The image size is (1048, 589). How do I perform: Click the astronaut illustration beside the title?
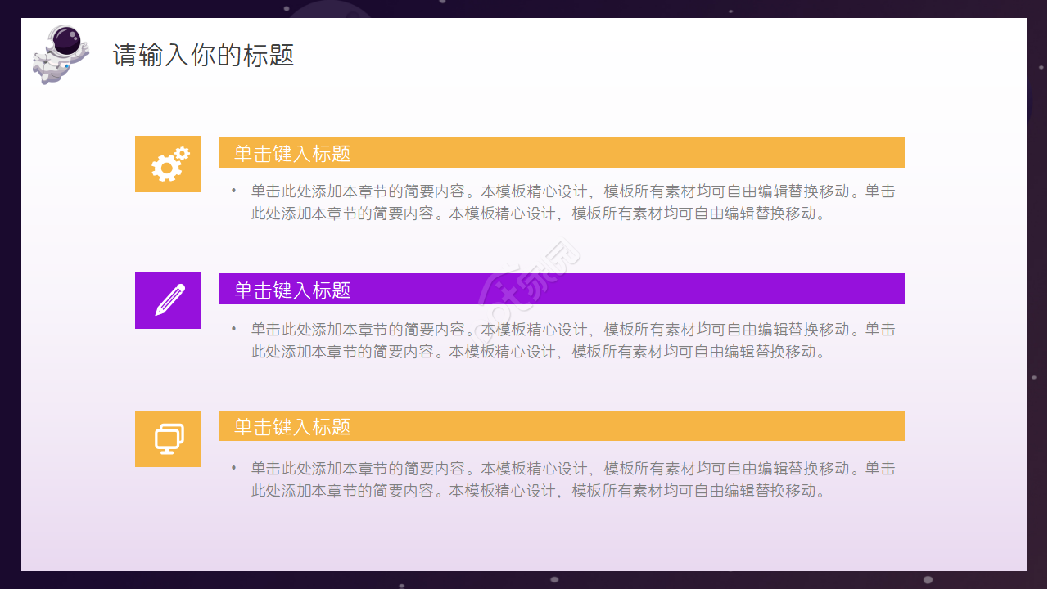click(59, 56)
